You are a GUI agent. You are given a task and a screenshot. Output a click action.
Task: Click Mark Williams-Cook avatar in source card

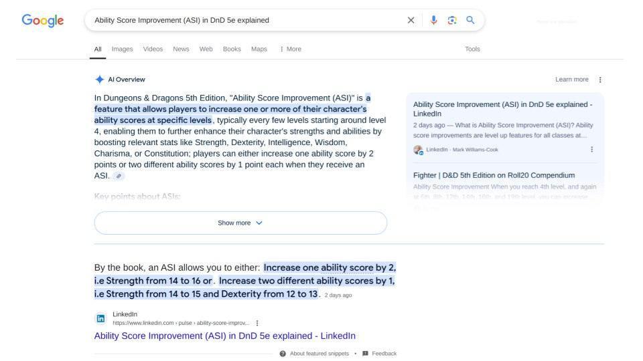(418, 150)
